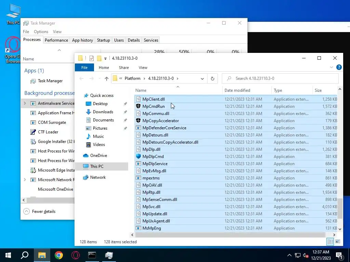Expand Antimalware Service process in Task Manager
350x262 pixels.
pos(25,103)
